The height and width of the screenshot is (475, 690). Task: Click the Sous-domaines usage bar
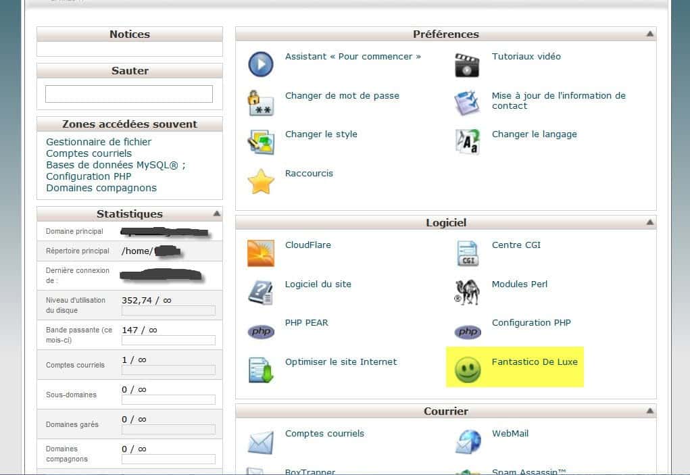[x=168, y=400]
